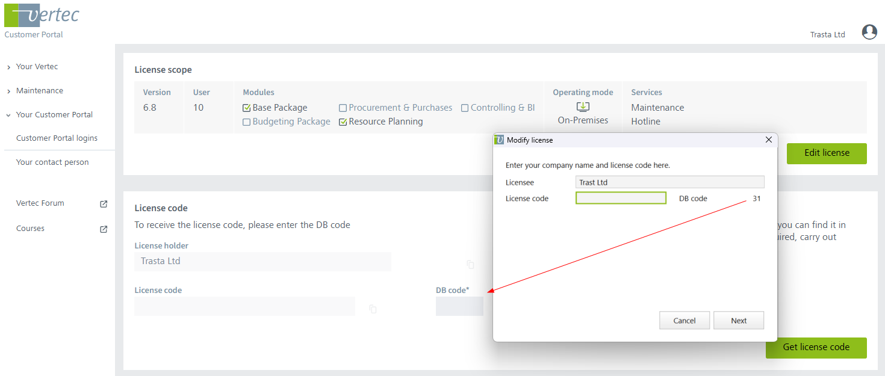This screenshot has height=376, width=885.
Task: Click Vertec icon in Modify license title bar
Action: pos(499,140)
